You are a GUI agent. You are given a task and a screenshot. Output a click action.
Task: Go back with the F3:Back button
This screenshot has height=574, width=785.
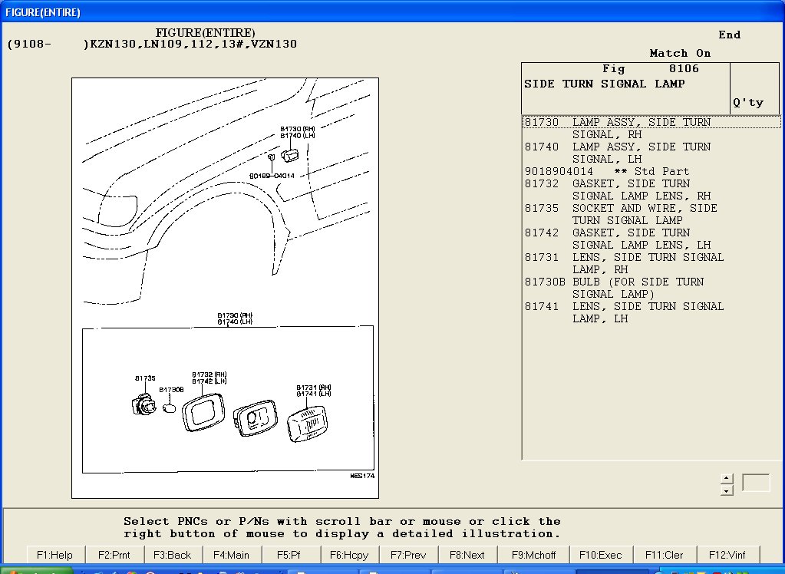(172, 555)
